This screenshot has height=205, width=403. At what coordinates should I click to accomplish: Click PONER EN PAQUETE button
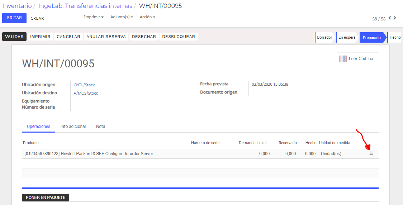pyautogui.click(x=46, y=197)
